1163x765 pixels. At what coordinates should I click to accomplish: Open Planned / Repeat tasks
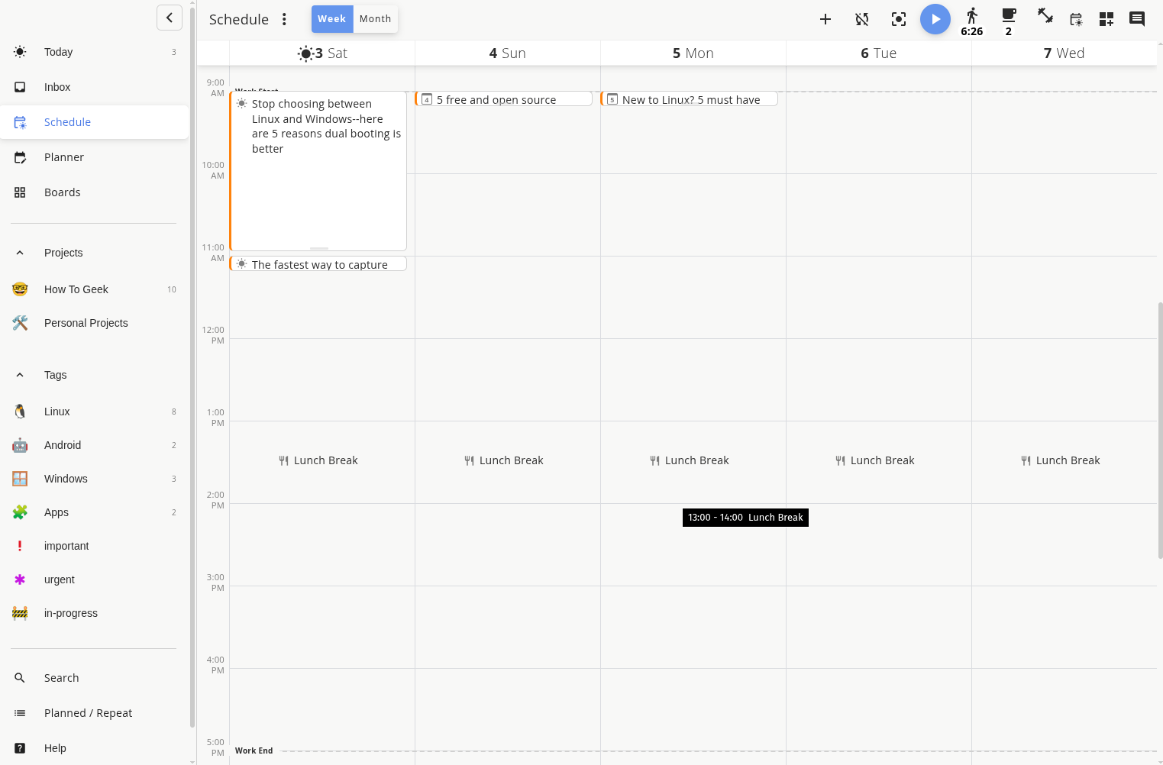[95, 713]
